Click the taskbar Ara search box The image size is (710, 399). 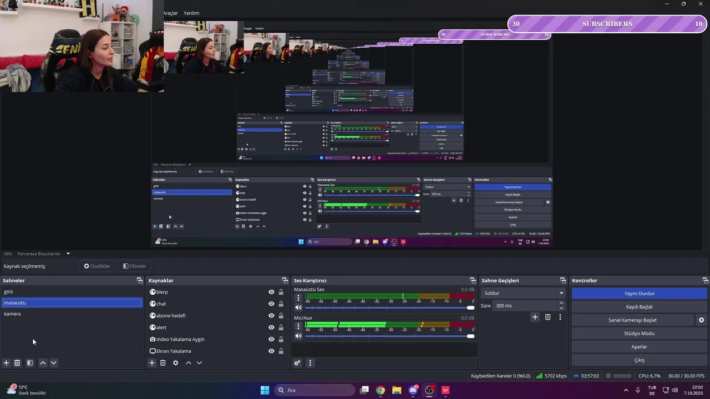[315, 390]
